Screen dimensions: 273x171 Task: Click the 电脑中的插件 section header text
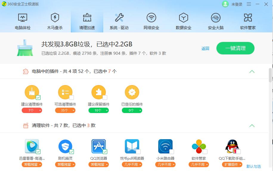(74, 71)
